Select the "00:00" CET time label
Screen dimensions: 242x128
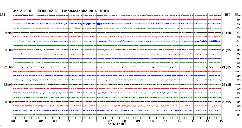pyautogui.click(x=8, y=102)
